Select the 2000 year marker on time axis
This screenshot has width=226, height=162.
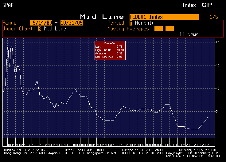(x=166, y=144)
